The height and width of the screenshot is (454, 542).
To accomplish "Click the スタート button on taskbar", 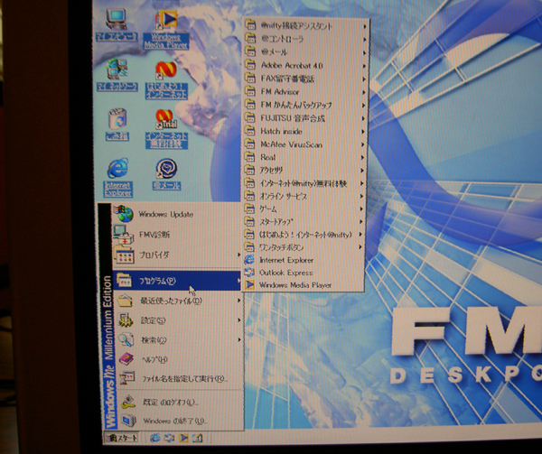I will (x=122, y=438).
